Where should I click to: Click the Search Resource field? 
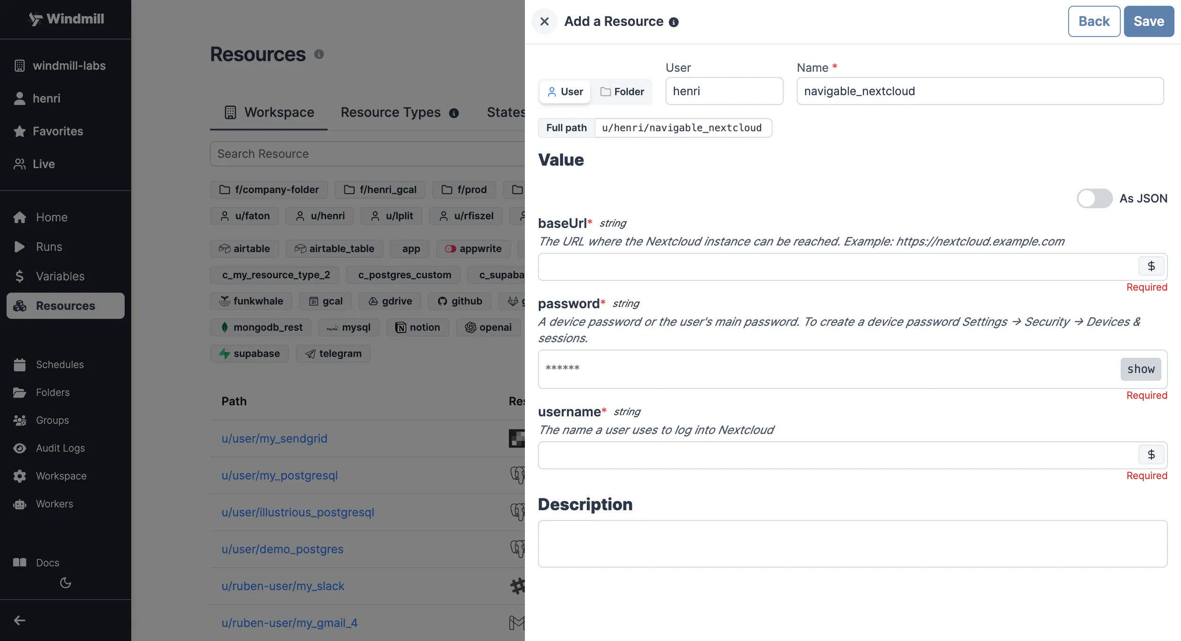(x=368, y=153)
